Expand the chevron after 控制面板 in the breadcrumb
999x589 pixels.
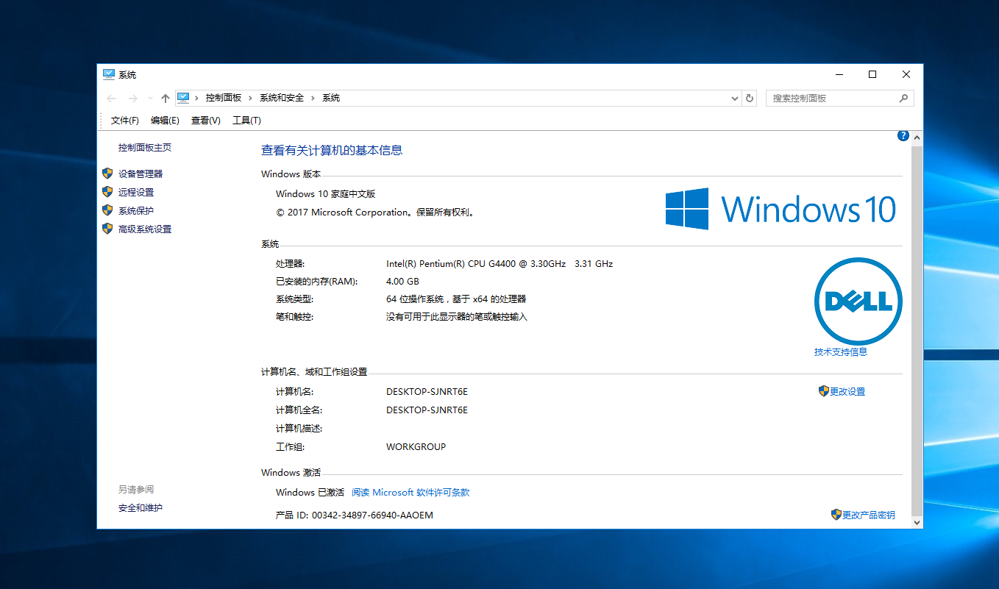250,98
